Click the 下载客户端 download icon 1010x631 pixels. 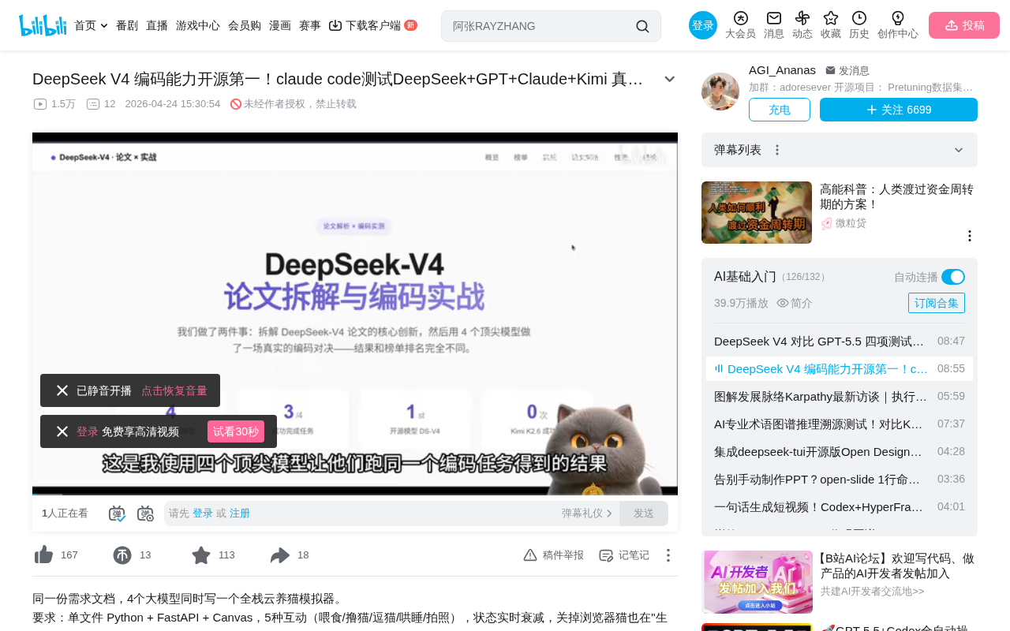(x=335, y=25)
